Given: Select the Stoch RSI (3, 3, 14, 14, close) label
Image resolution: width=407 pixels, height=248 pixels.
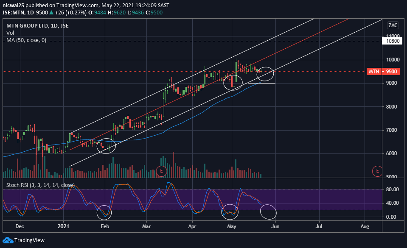Looking at the screenshot, I should [x=40, y=185].
